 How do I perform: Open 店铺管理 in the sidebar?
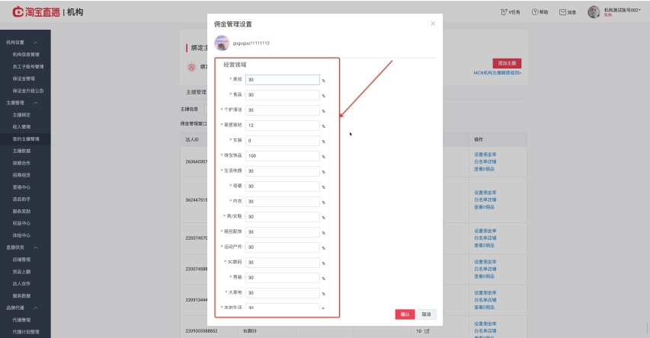(x=21, y=260)
